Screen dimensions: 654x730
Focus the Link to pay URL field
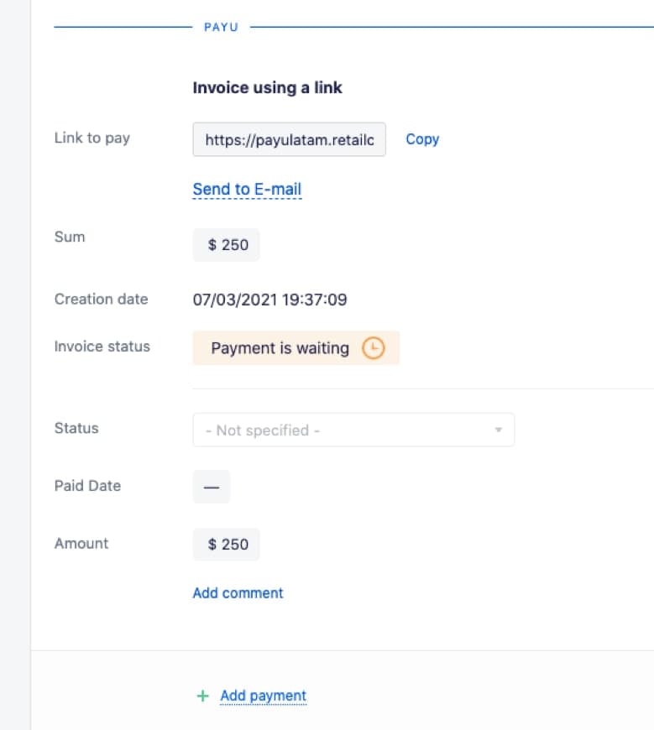[x=290, y=139]
